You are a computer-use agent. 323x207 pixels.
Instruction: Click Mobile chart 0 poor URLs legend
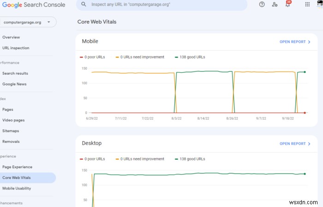pos(92,57)
